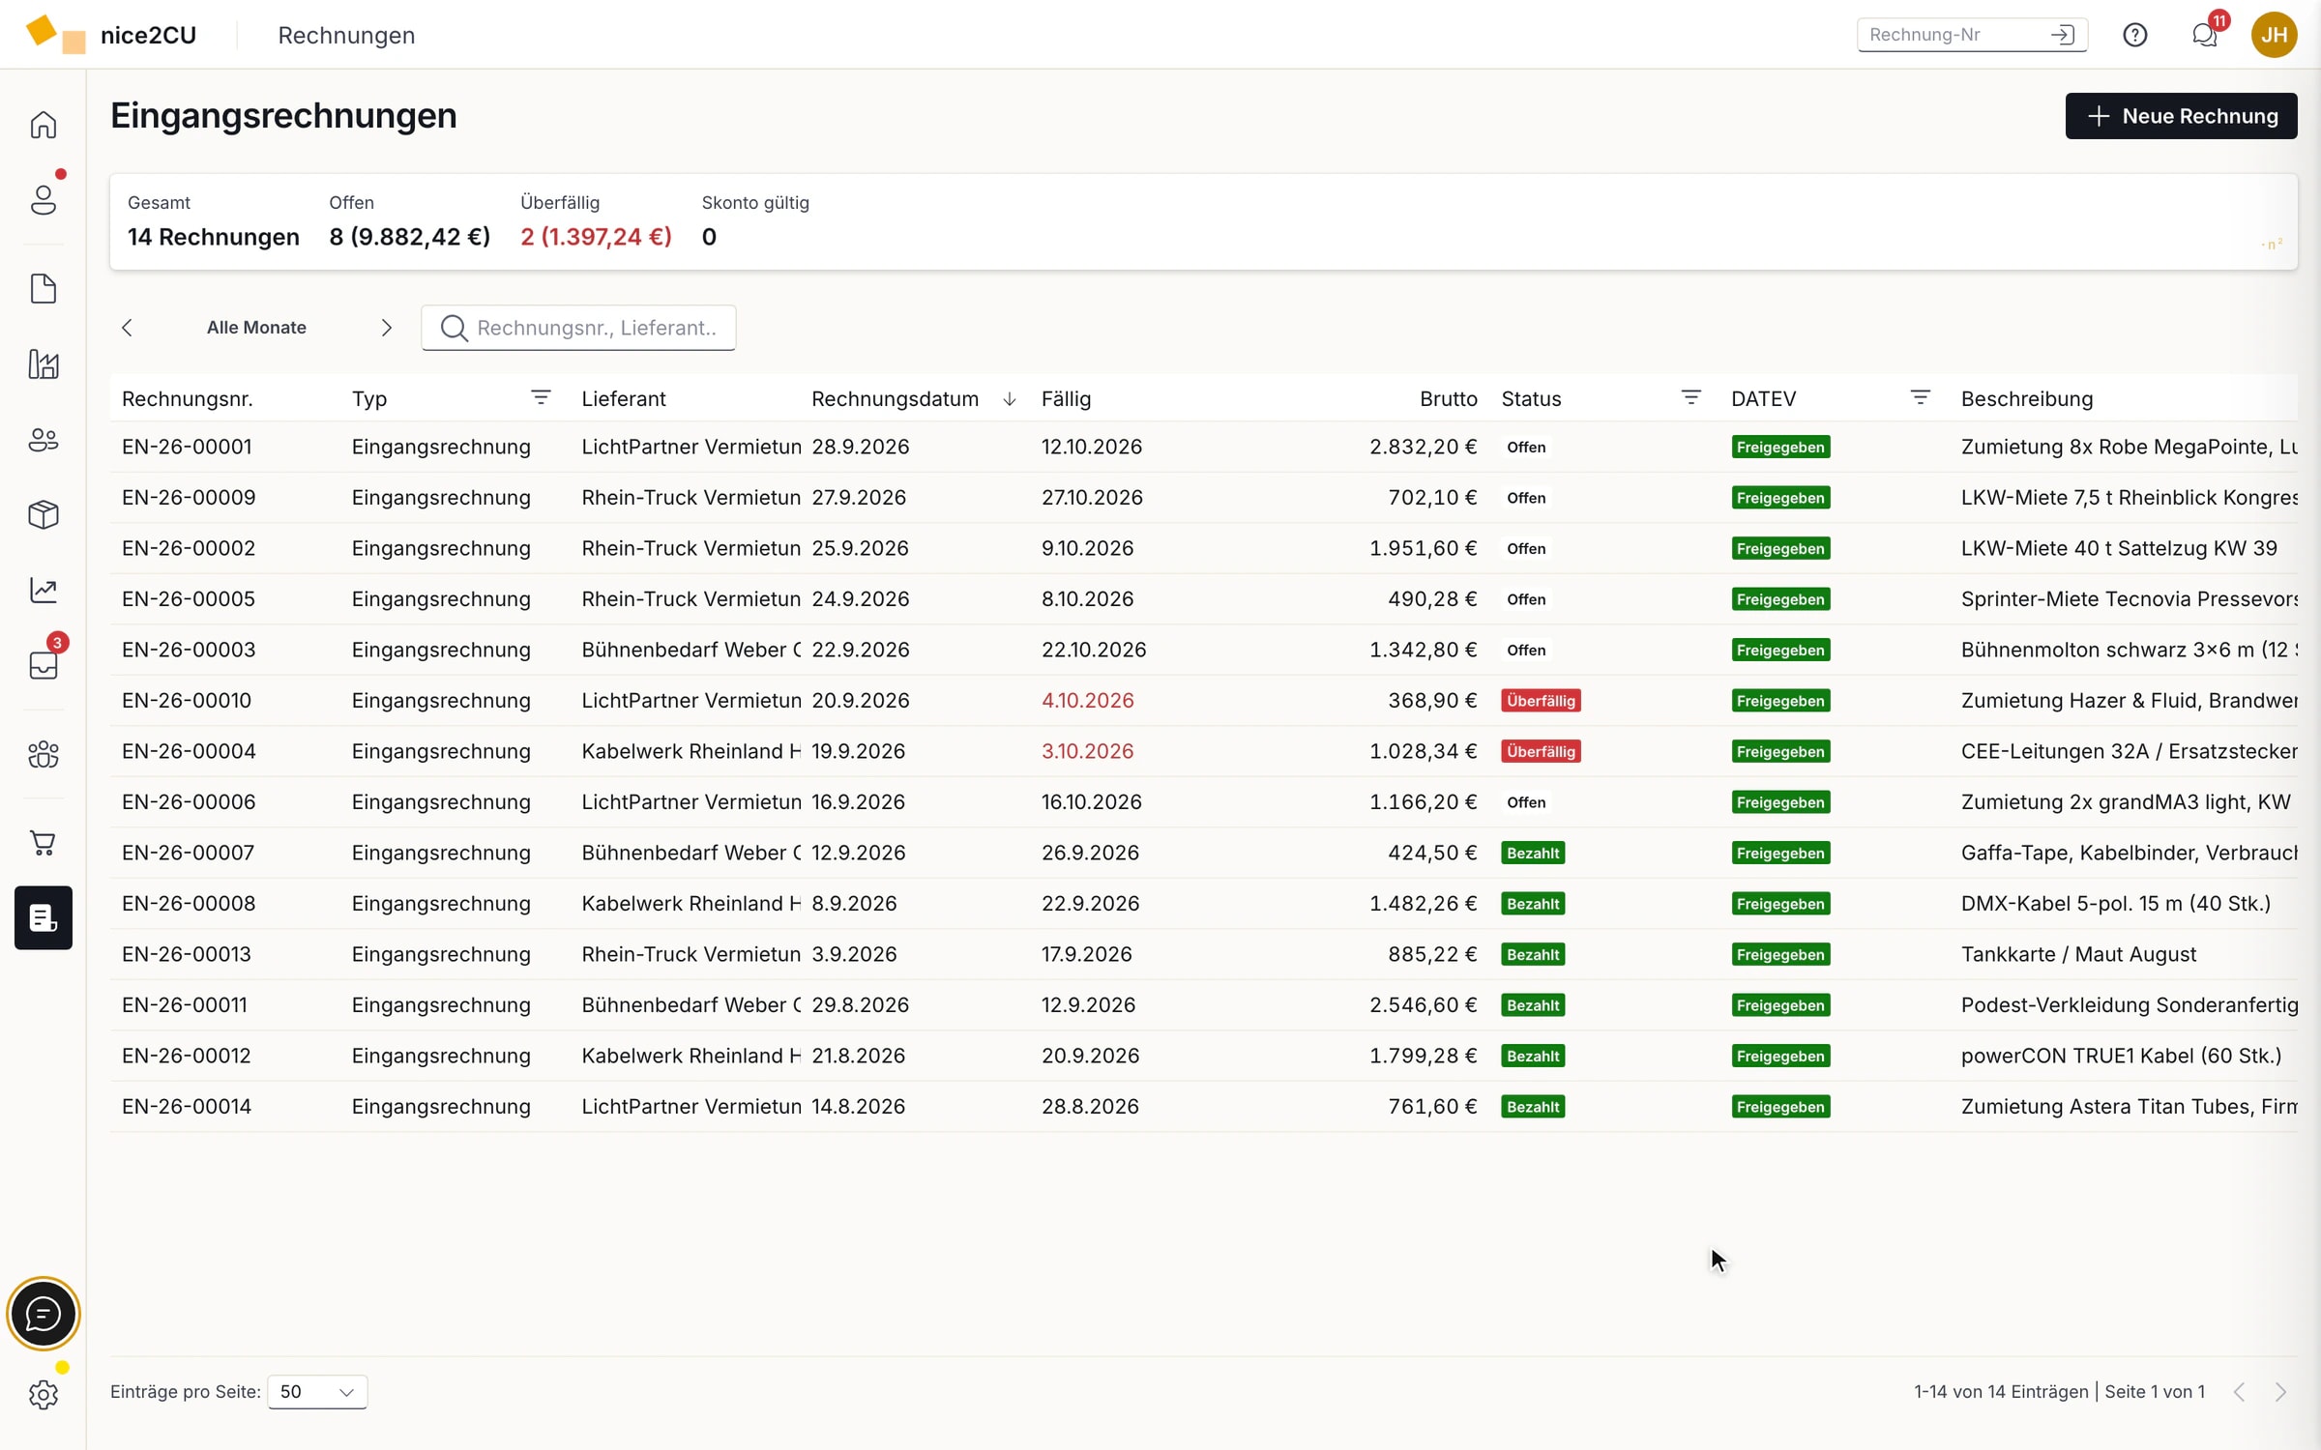This screenshot has height=1450, width=2321.
Task: Submit the Rechnung-Nr arrow icon
Action: (2063, 35)
